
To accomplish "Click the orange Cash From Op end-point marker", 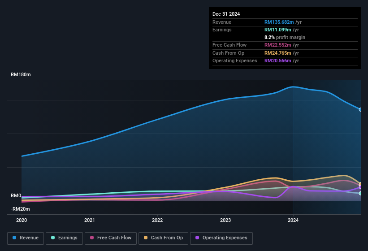I will point(360,184).
